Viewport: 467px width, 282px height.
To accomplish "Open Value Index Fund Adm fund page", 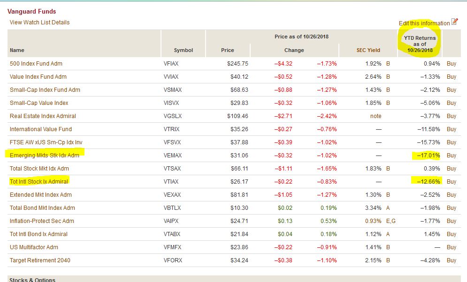I will pyautogui.click(x=38, y=77).
